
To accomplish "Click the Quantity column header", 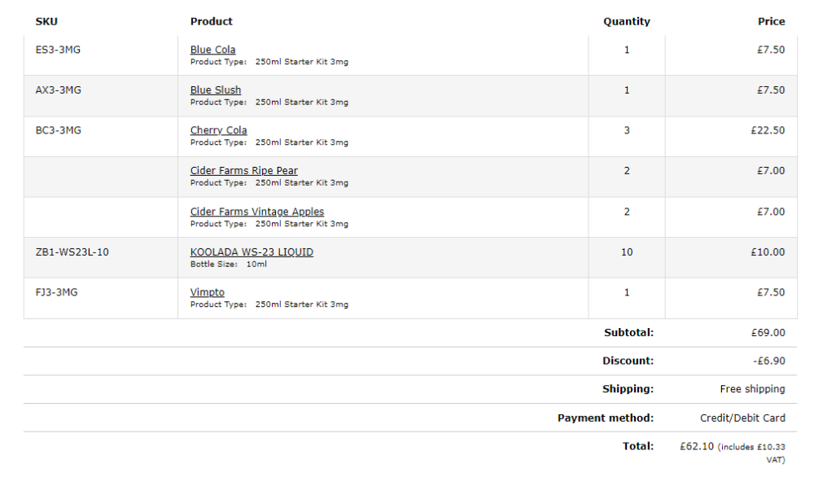I will 627,21.
